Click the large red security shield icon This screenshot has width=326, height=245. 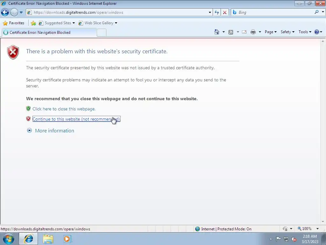click(x=13, y=52)
